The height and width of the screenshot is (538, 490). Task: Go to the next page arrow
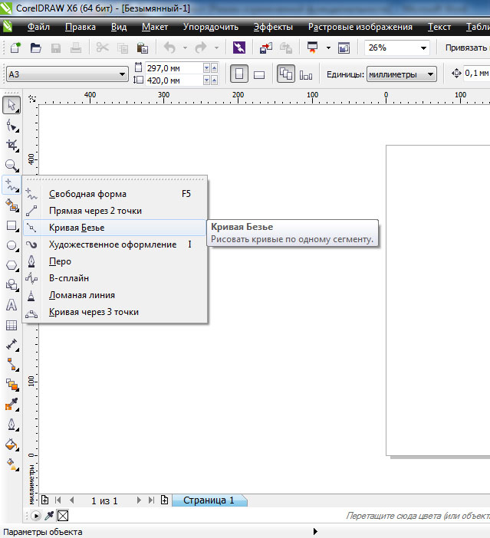click(139, 500)
